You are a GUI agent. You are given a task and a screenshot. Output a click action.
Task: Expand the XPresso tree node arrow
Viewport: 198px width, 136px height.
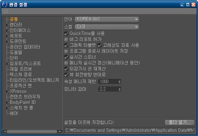(x=7, y=91)
